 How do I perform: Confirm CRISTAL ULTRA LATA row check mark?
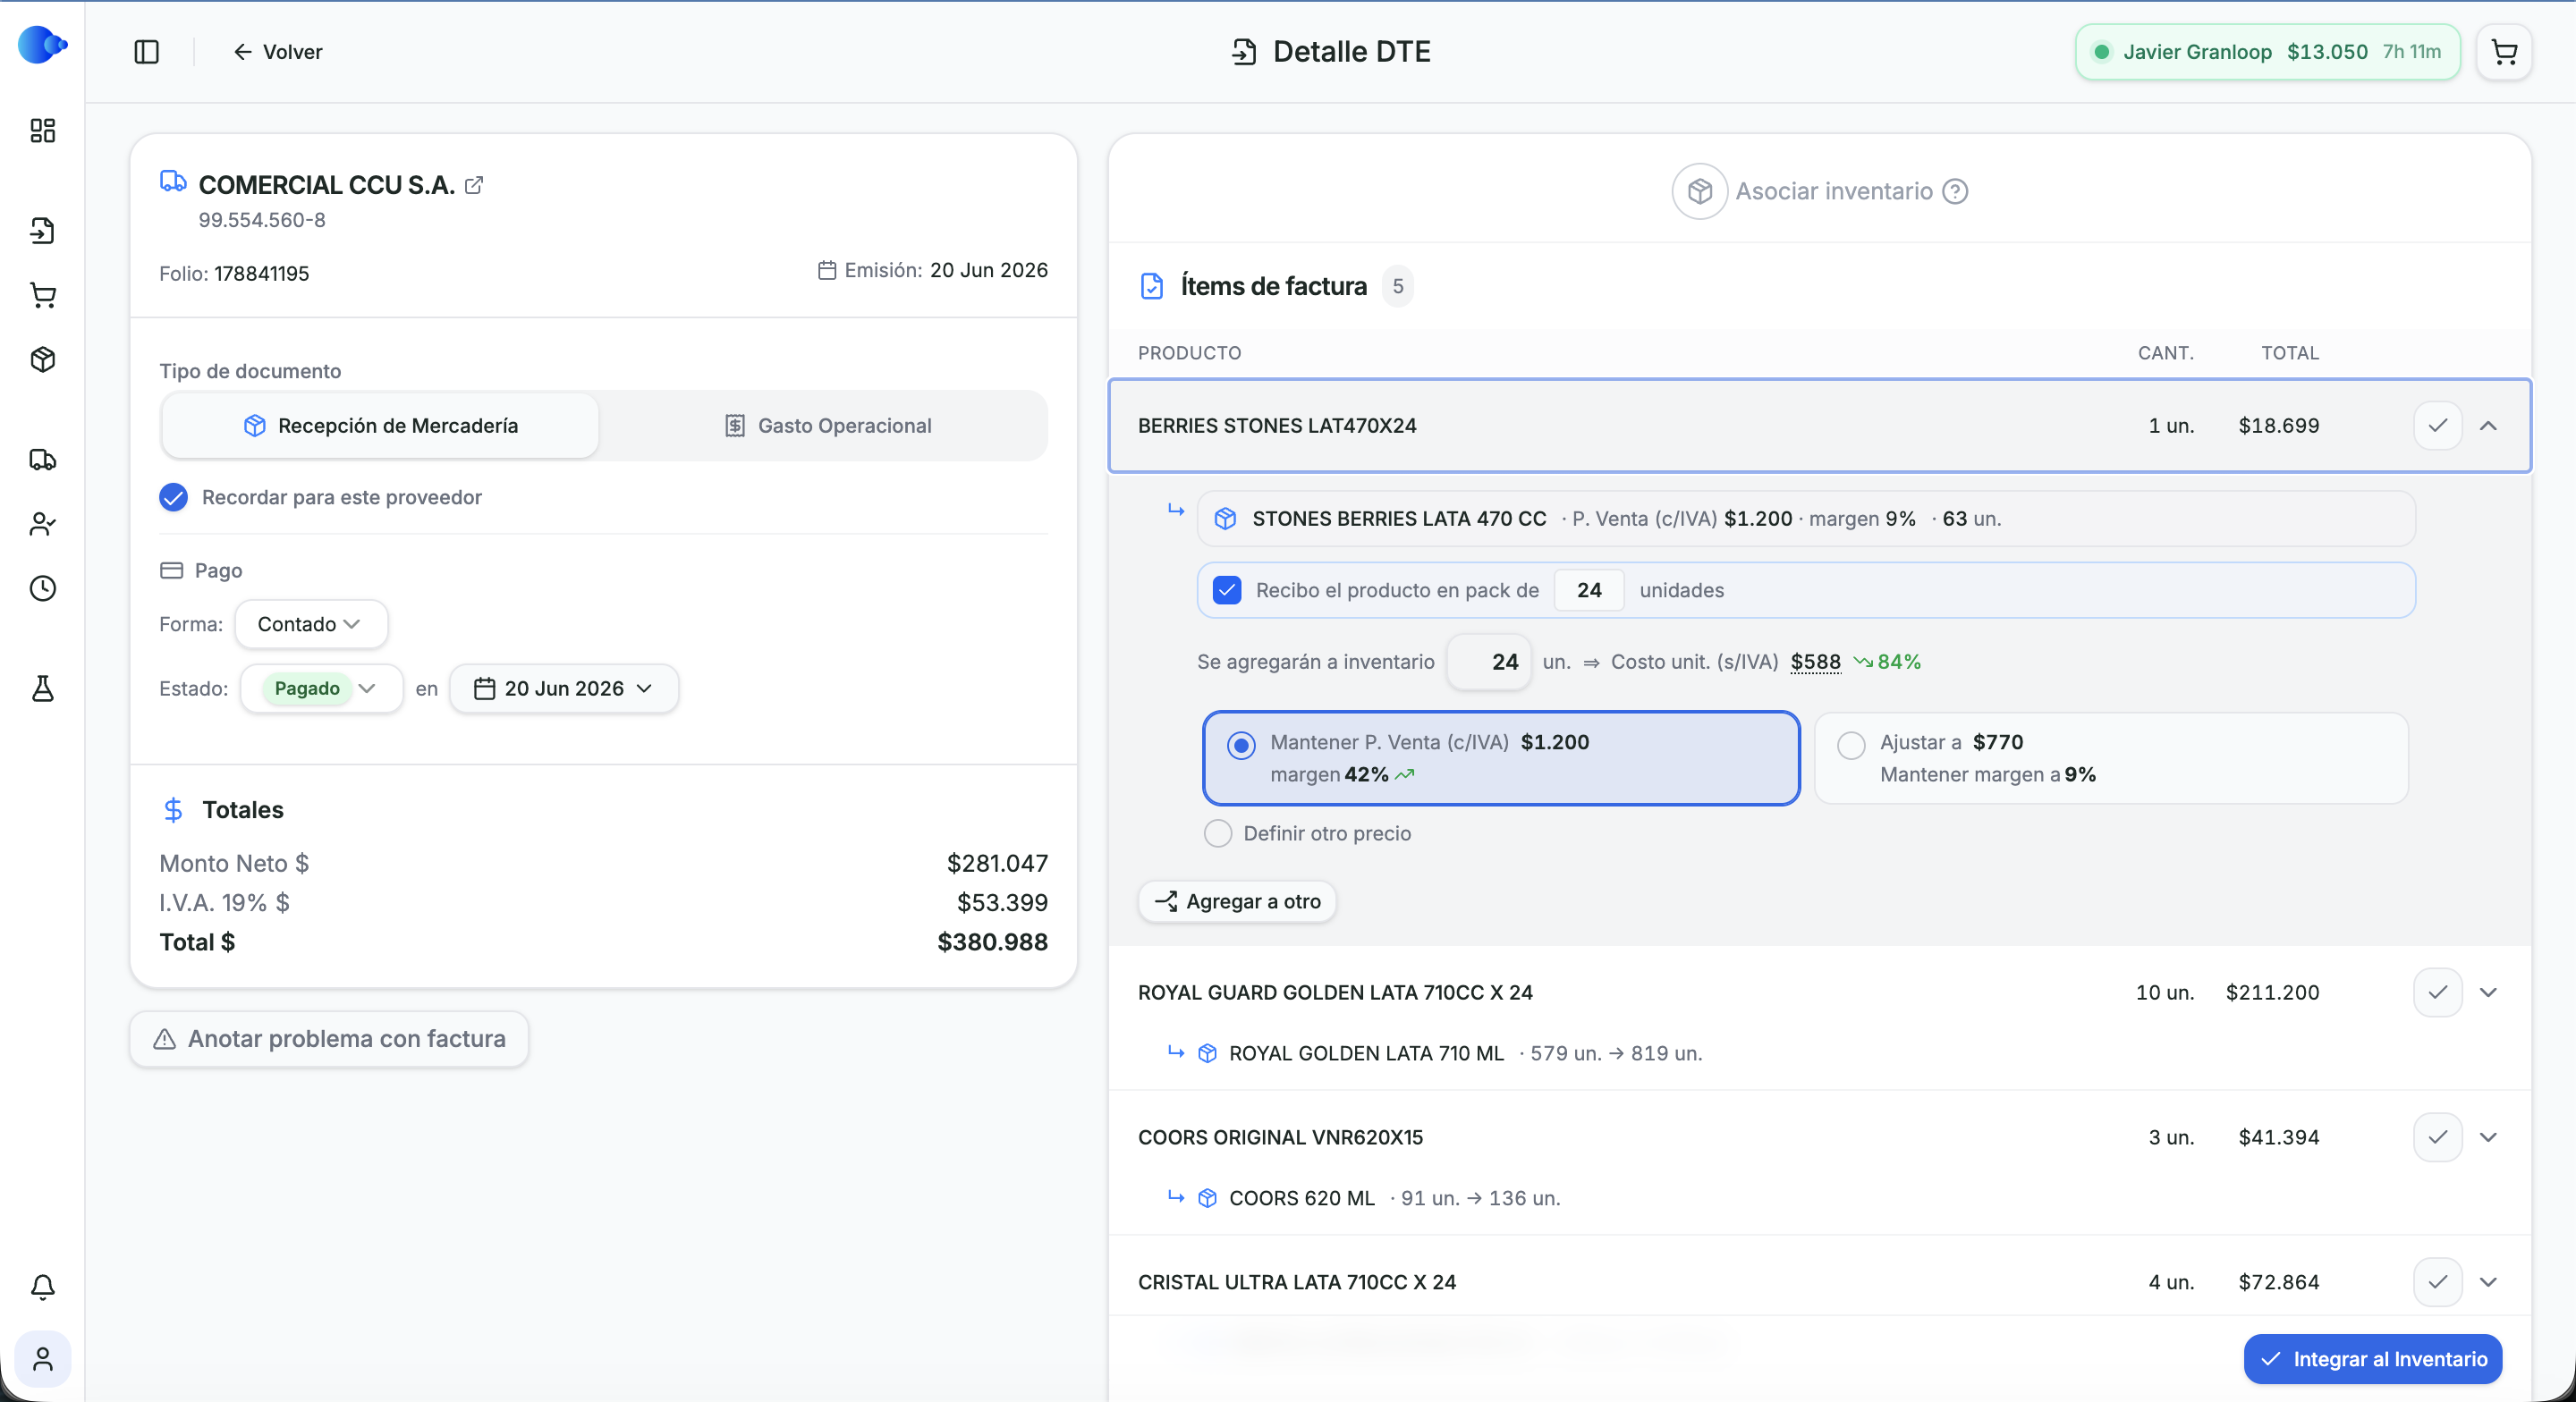point(2438,1282)
